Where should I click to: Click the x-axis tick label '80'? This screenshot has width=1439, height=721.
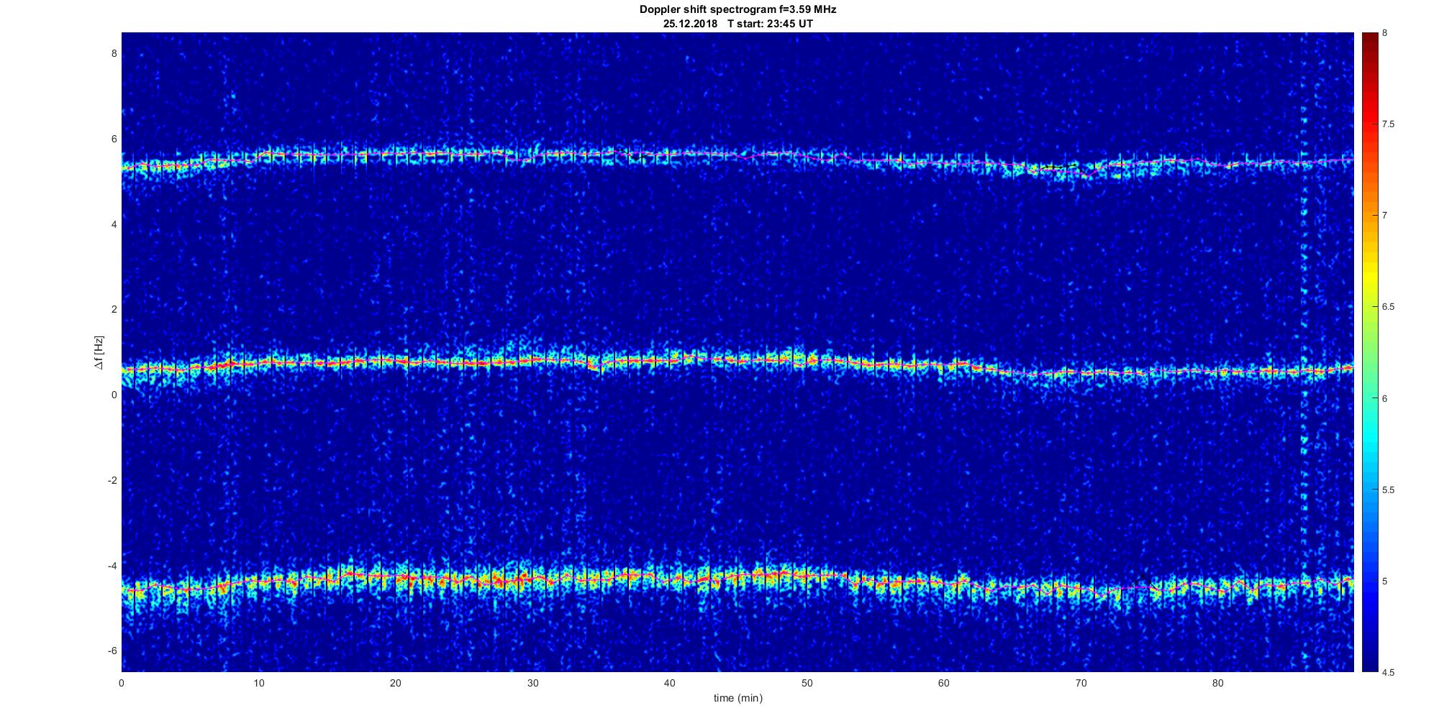1217,684
